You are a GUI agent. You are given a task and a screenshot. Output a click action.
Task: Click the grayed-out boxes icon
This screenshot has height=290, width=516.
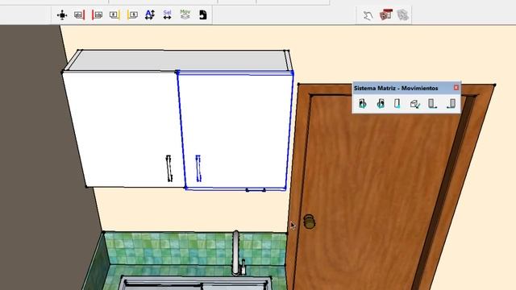[402, 14]
